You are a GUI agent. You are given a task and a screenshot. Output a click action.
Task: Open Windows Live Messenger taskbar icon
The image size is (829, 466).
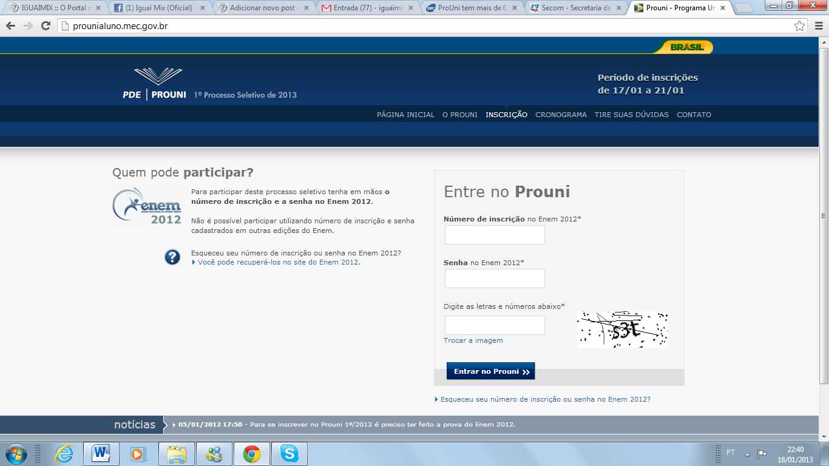point(214,454)
